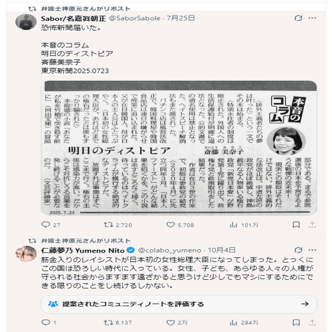
Task: Reply to the Sabor newspaper tweet
Action: (x=46, y=224)
